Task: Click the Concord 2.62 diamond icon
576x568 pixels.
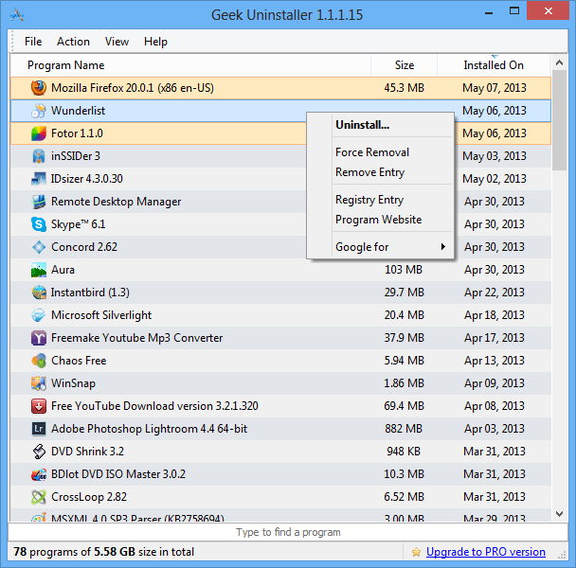Action: [x=39, y=247]
